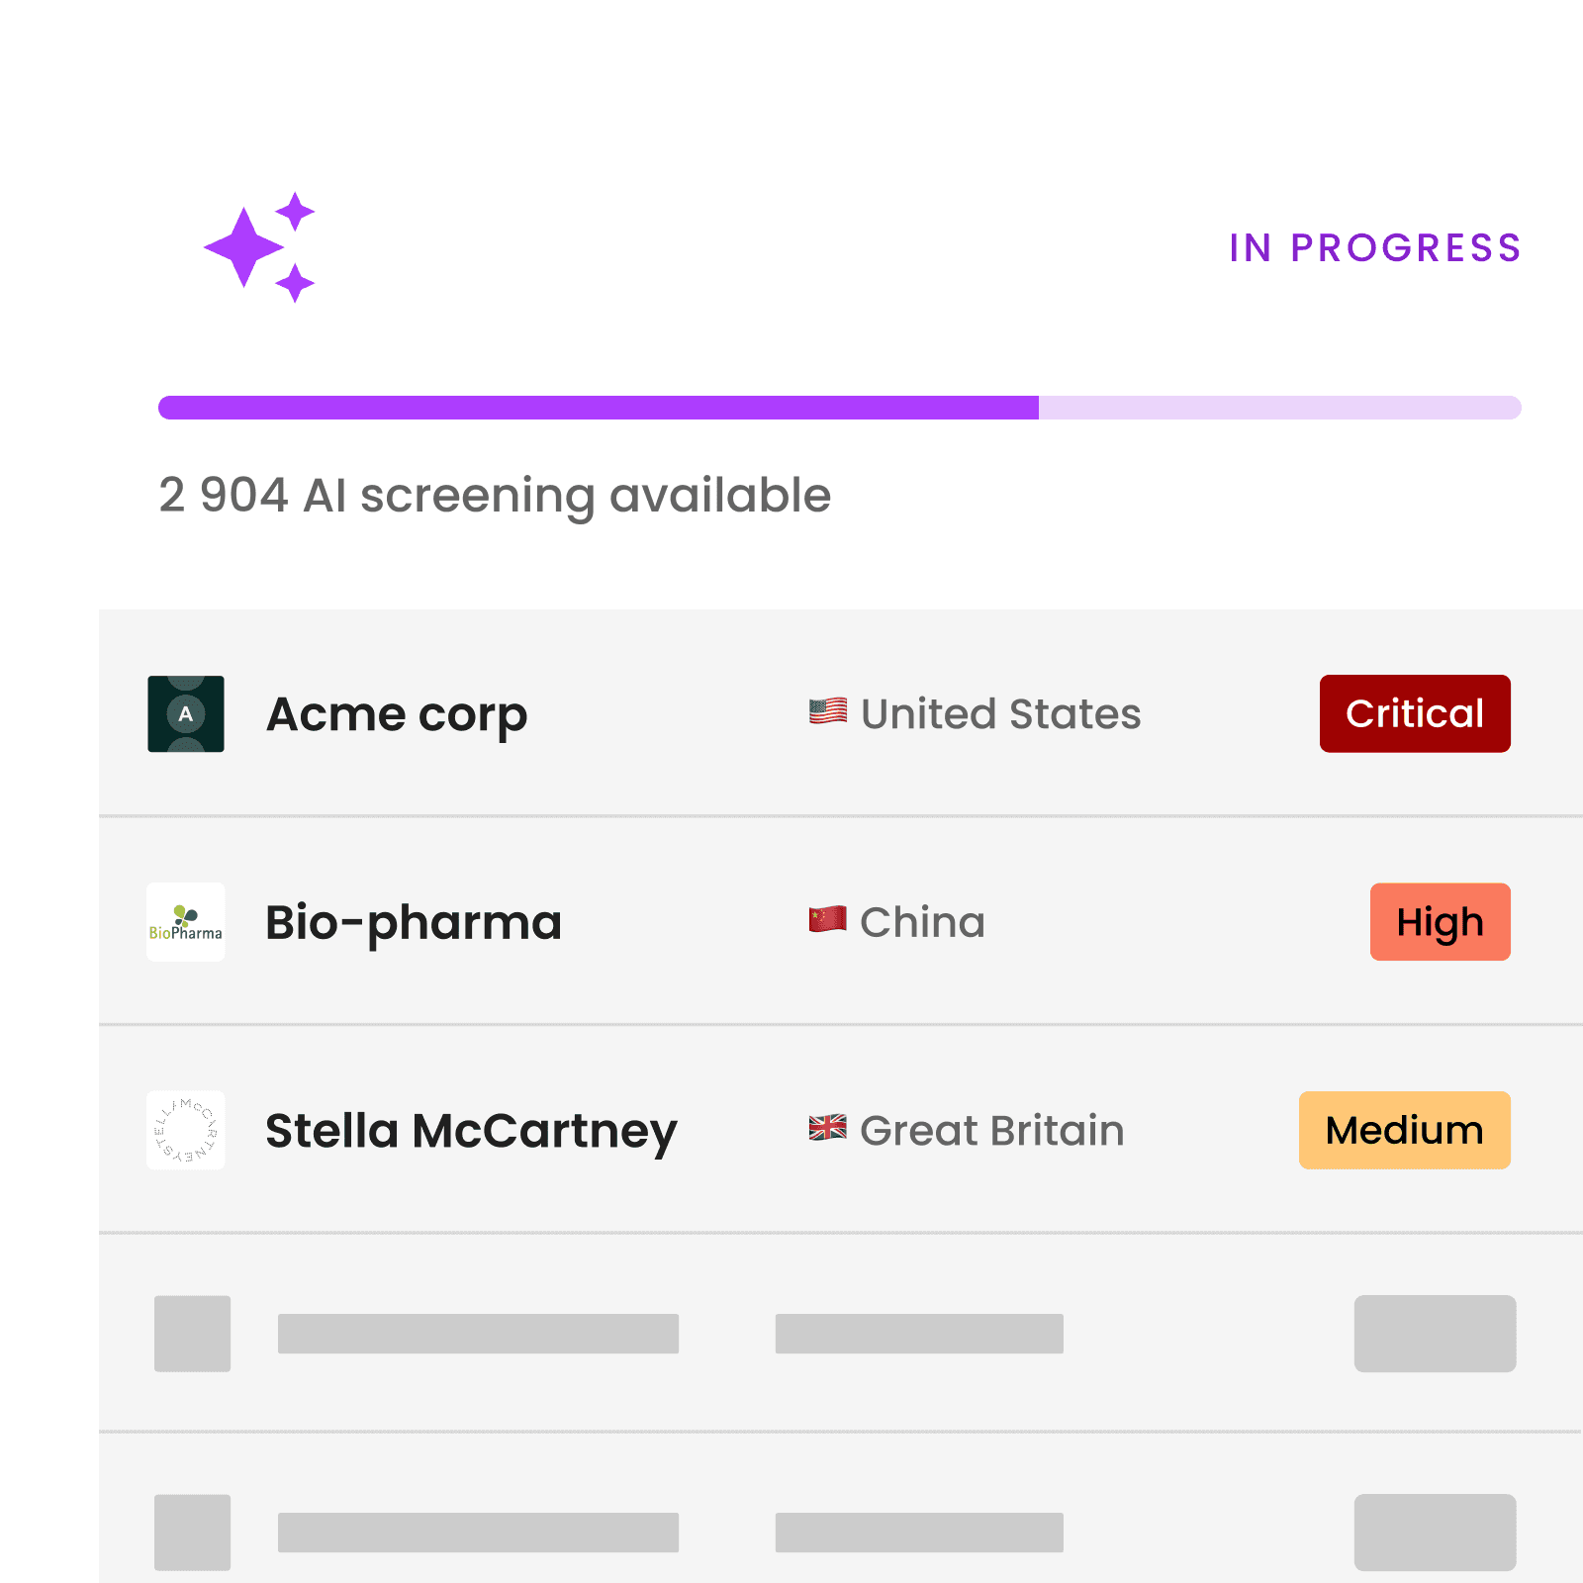Click the unfilled portion of progress bar
The height and width of the screenshot is (1583, 1583).
click(1278, 408)
